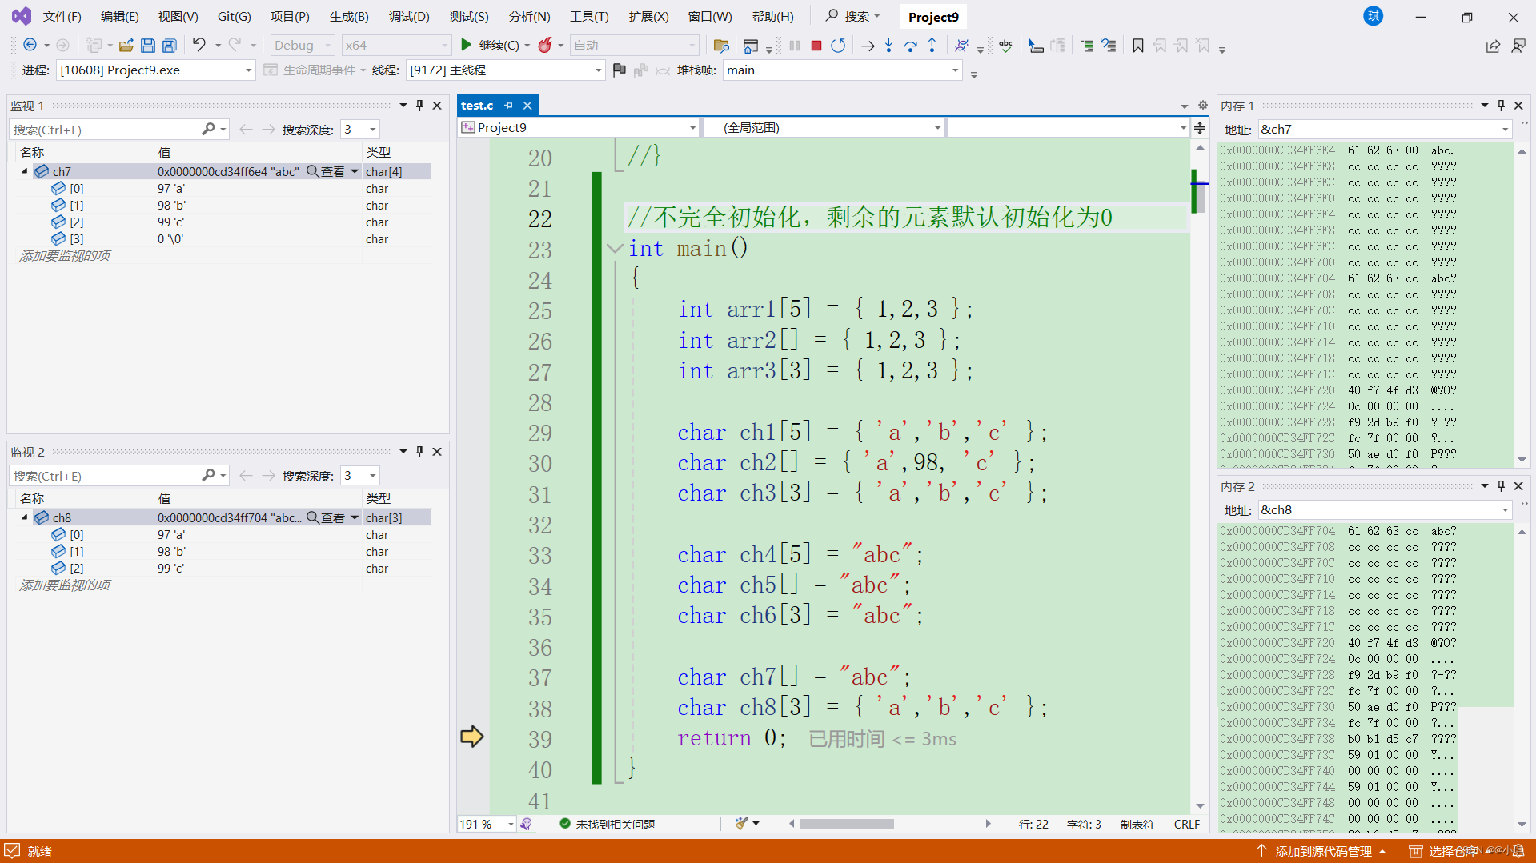The width and height of the screenshot is (1536, 863).
Task: Click 查看 visualizer for ch8
Action: coord(327,518)
